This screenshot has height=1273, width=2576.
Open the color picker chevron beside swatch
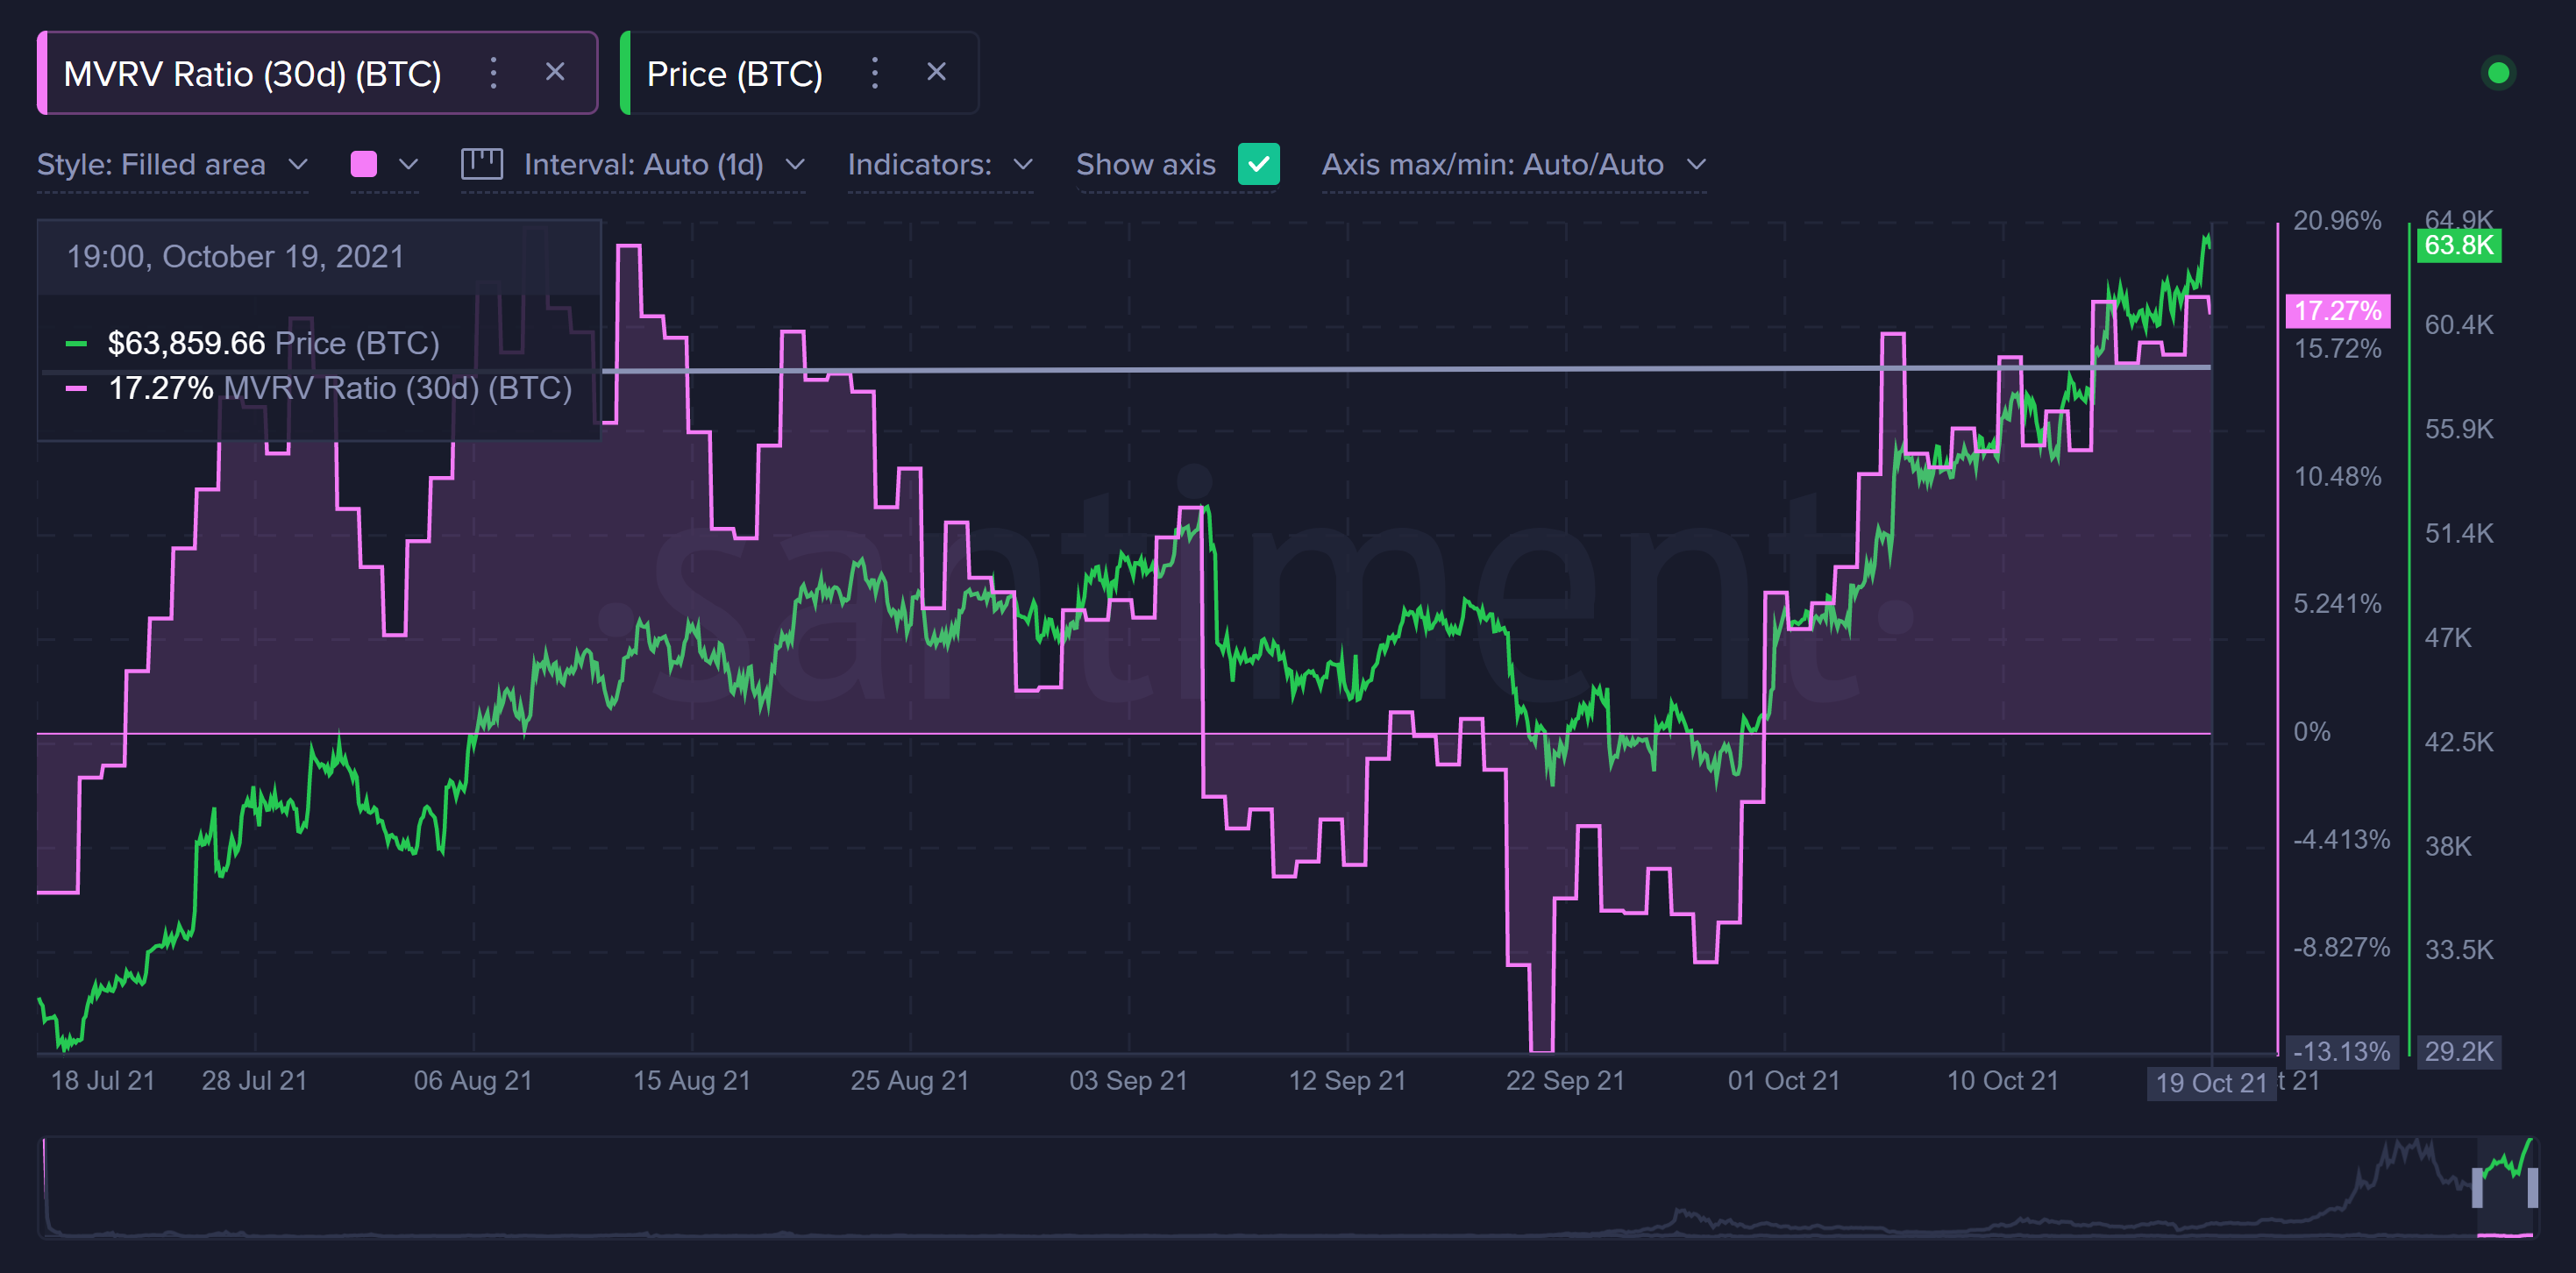[x=408, y=164]
